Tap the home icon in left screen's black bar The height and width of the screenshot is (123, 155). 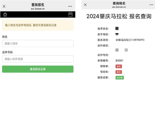coord(5,14)
